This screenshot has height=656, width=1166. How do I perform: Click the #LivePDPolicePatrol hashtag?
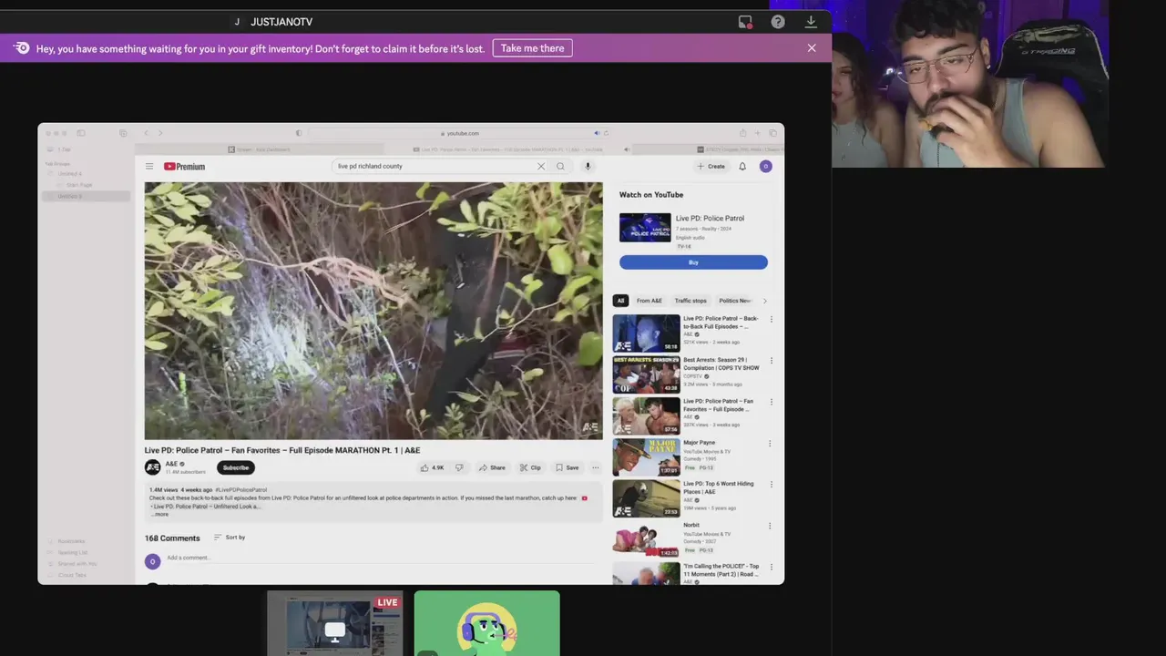pos(241,490)
